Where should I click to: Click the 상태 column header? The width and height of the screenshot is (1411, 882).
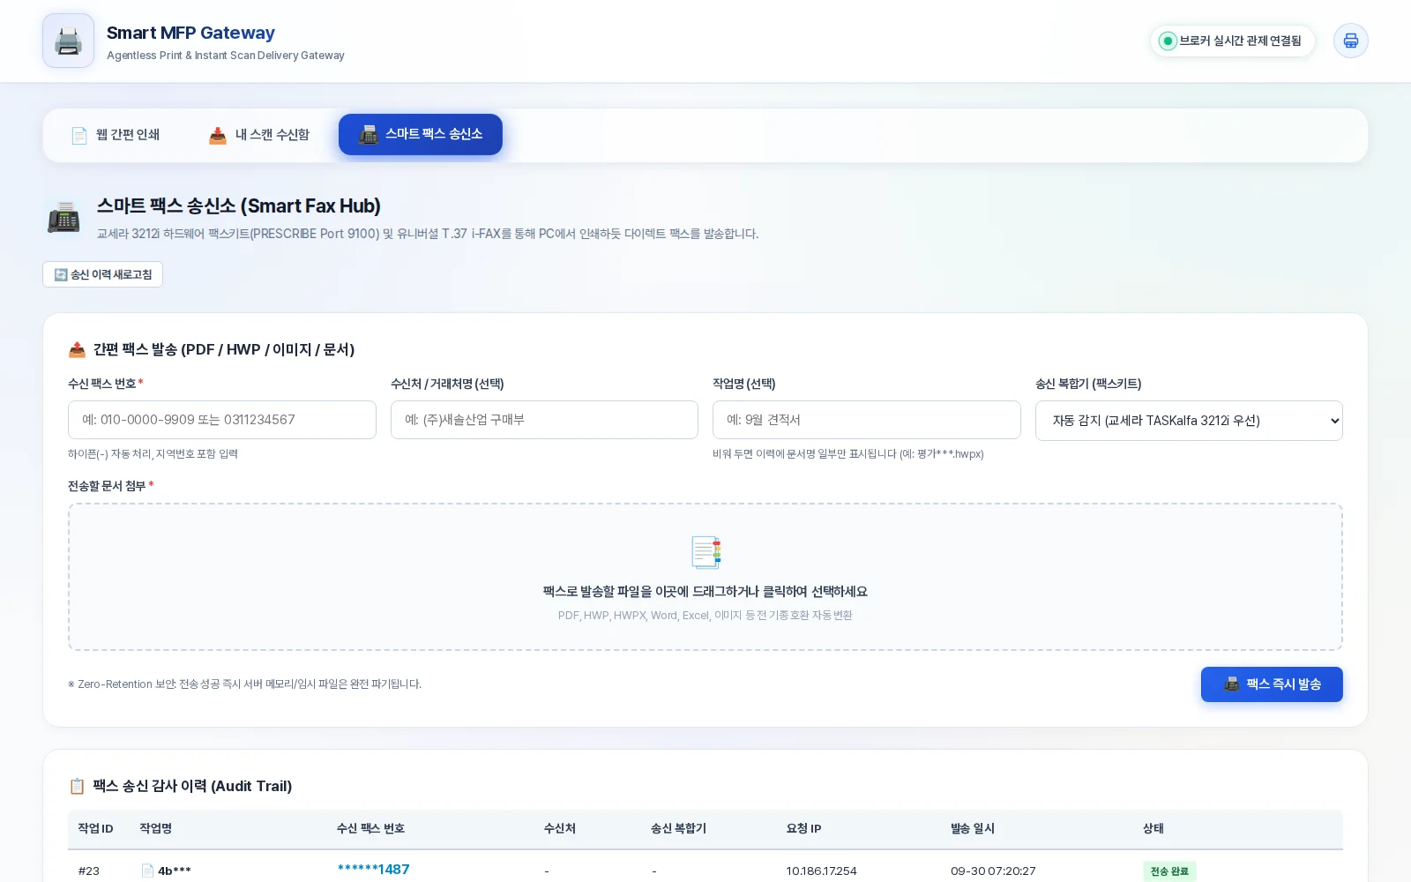[x=1153, y=828]
